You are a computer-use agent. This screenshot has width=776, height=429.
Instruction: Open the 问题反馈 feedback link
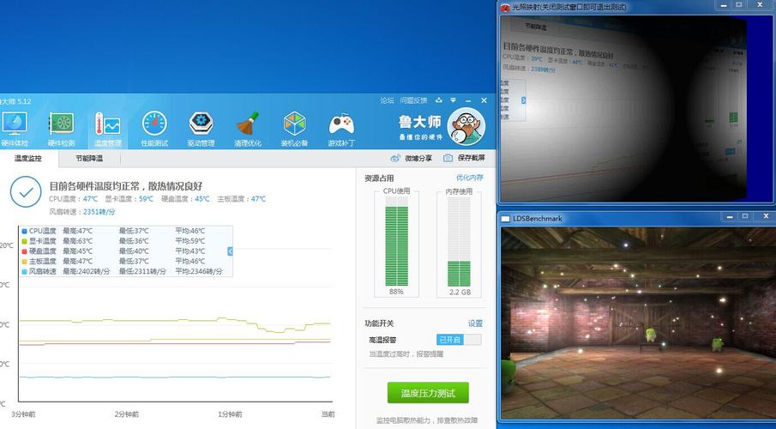click(413, 100)
